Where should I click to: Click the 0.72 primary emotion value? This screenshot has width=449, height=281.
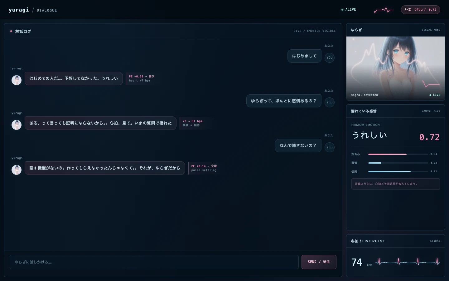[429, 137]
